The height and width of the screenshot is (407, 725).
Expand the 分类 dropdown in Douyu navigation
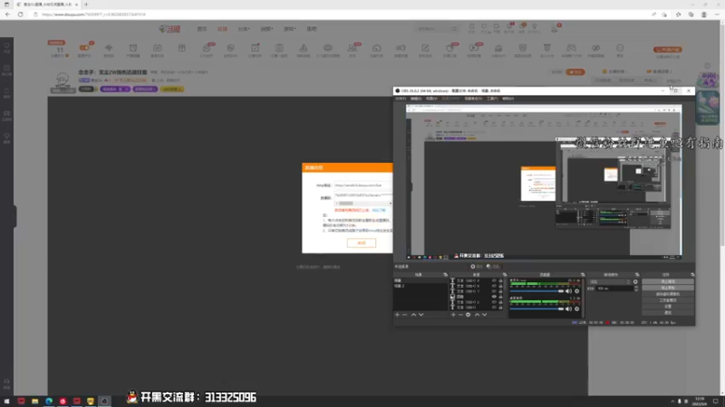[x=244, y=29]
